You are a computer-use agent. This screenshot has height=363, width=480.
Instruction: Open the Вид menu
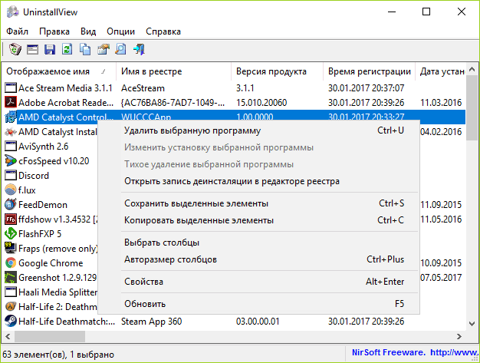tap(88, 31)
